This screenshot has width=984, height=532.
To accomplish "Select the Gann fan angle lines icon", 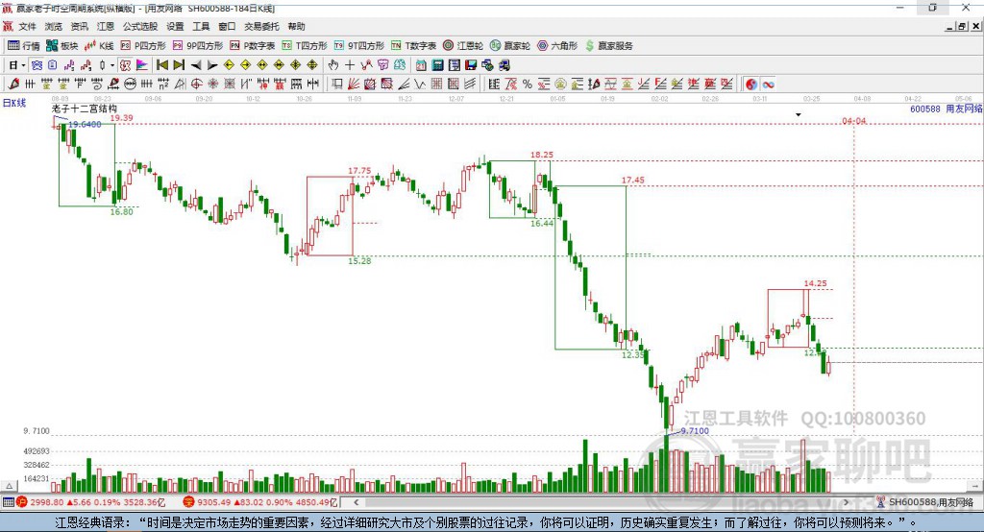I will click(x=354, y=85).
